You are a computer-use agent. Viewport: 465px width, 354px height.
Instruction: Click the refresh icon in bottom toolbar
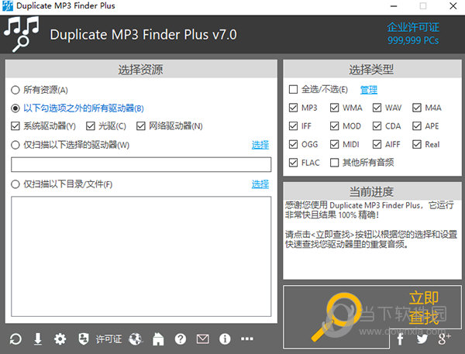click(15, 339)
